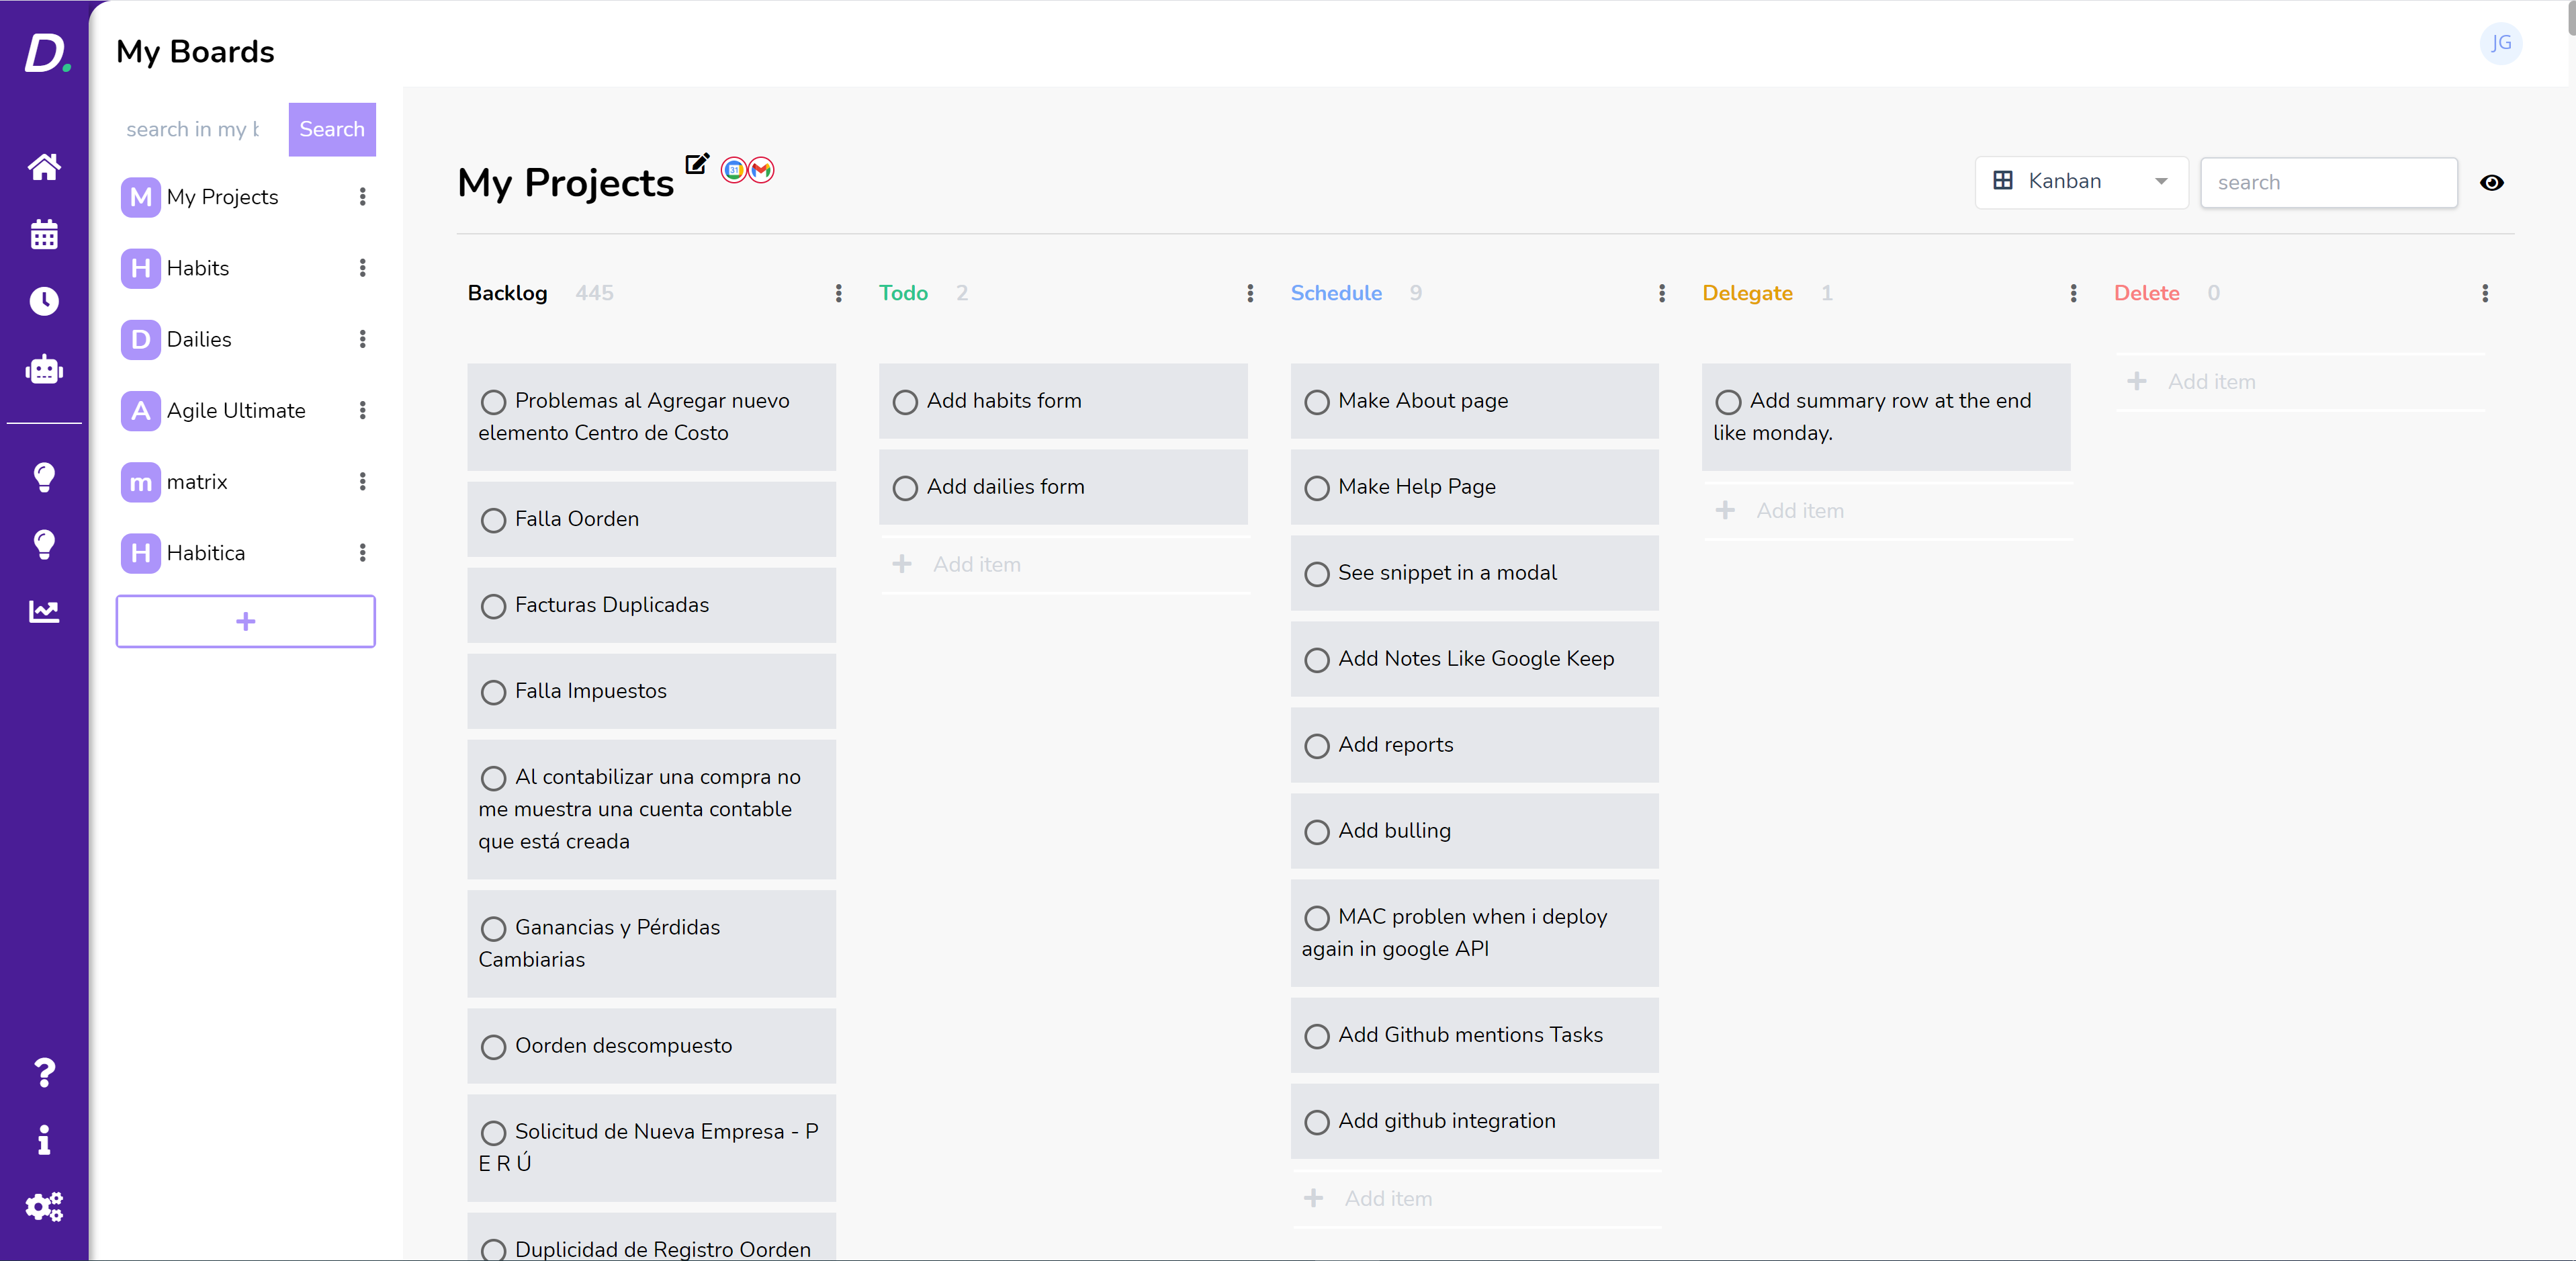Click the chart analytics sidebar icon
The image size is (2576, 1261).
tap(44, 611)
